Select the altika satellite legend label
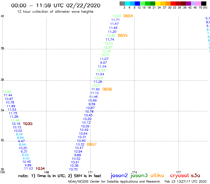210x184 pixels. click(x=157, y=176)
